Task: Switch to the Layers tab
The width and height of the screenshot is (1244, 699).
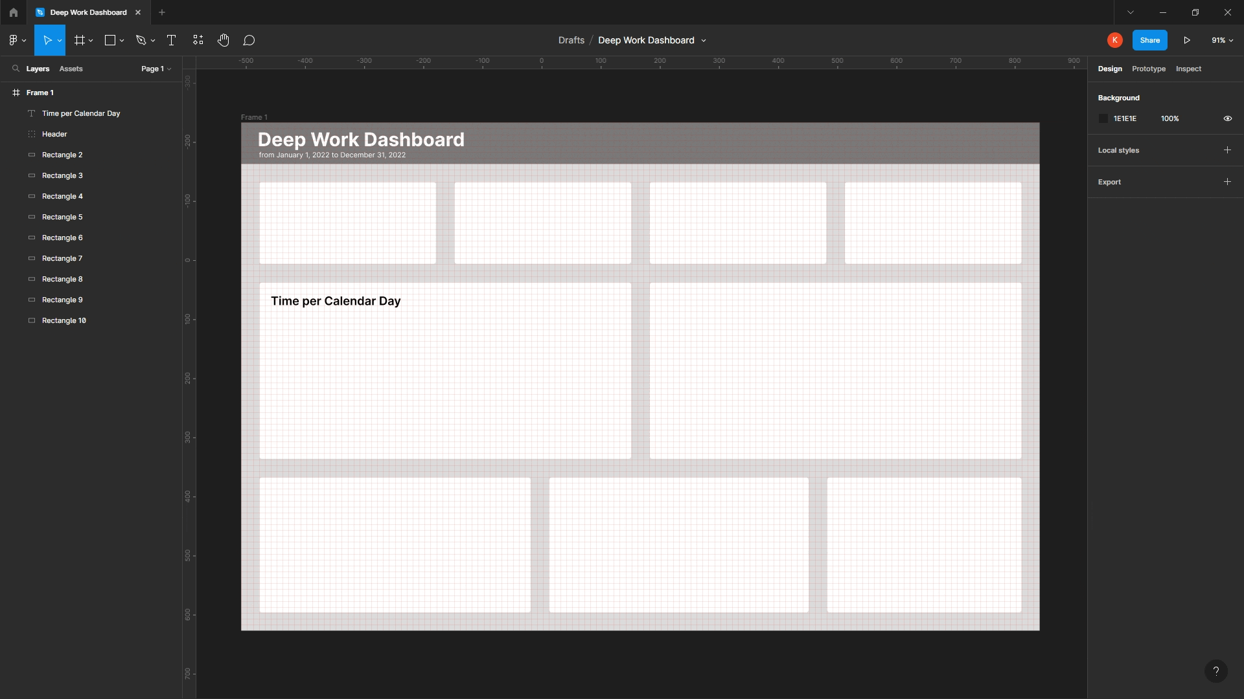Action: click(x=38, y=69)
